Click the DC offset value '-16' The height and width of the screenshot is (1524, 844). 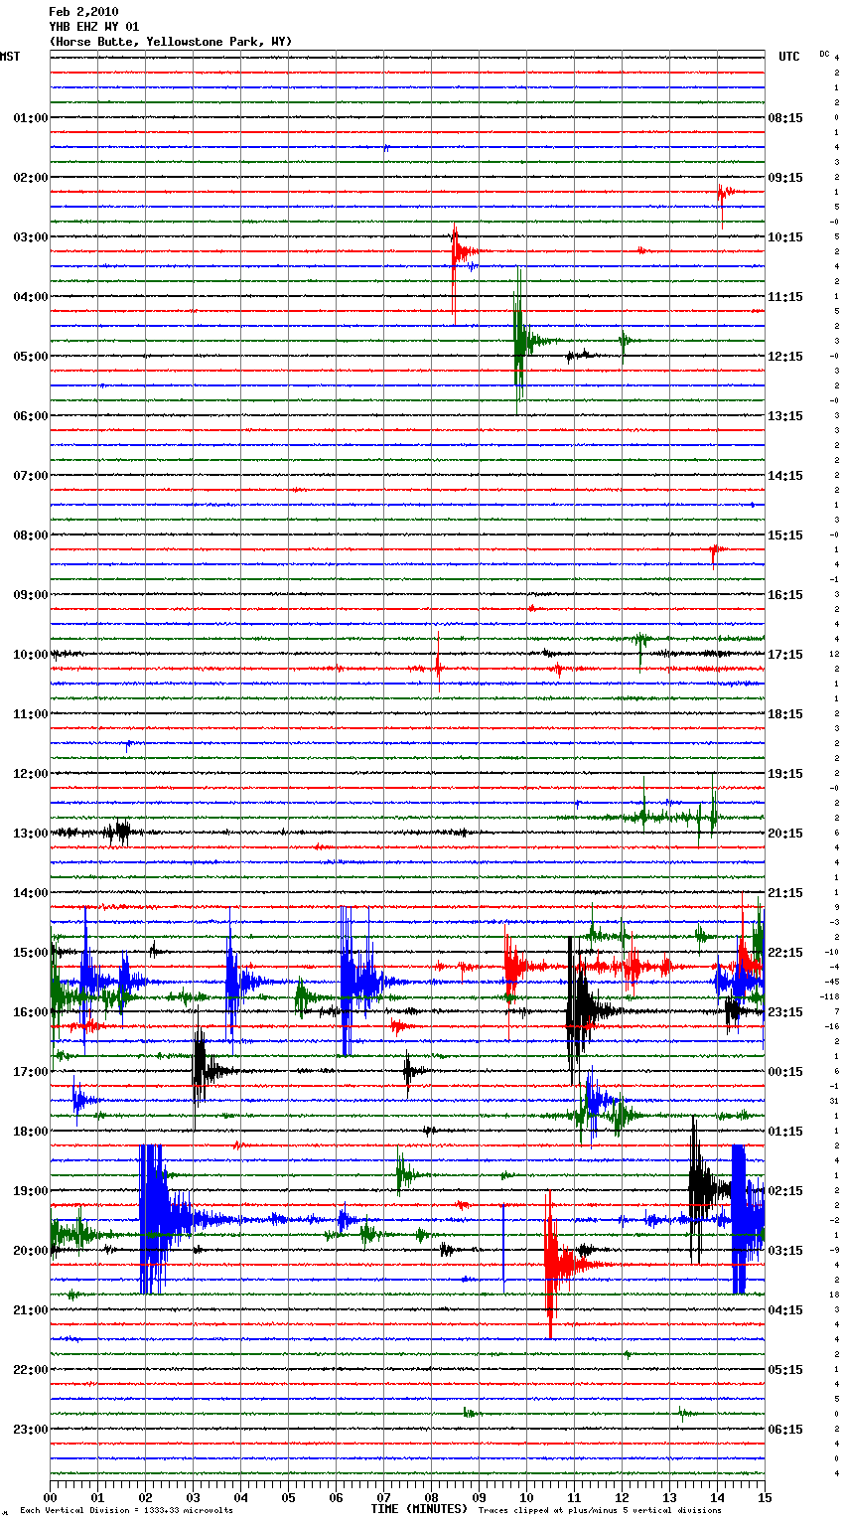click(832, 1026)
